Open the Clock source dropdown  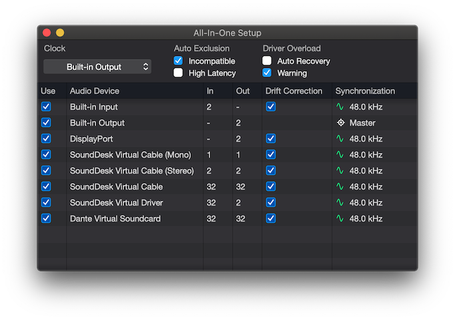pos(97,67)
